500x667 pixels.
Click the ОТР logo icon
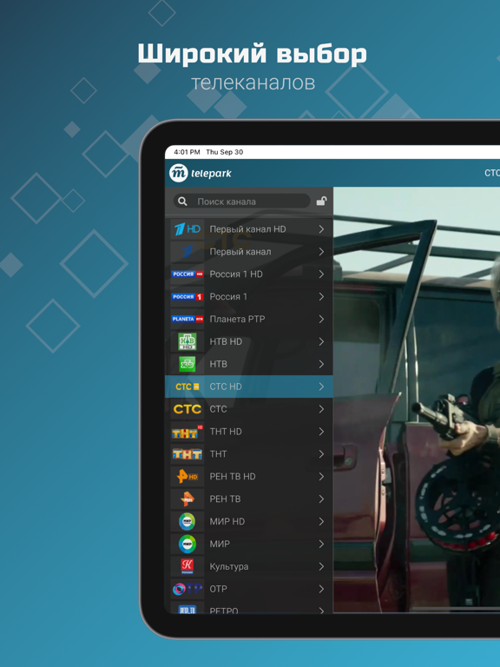pos(187,589)
